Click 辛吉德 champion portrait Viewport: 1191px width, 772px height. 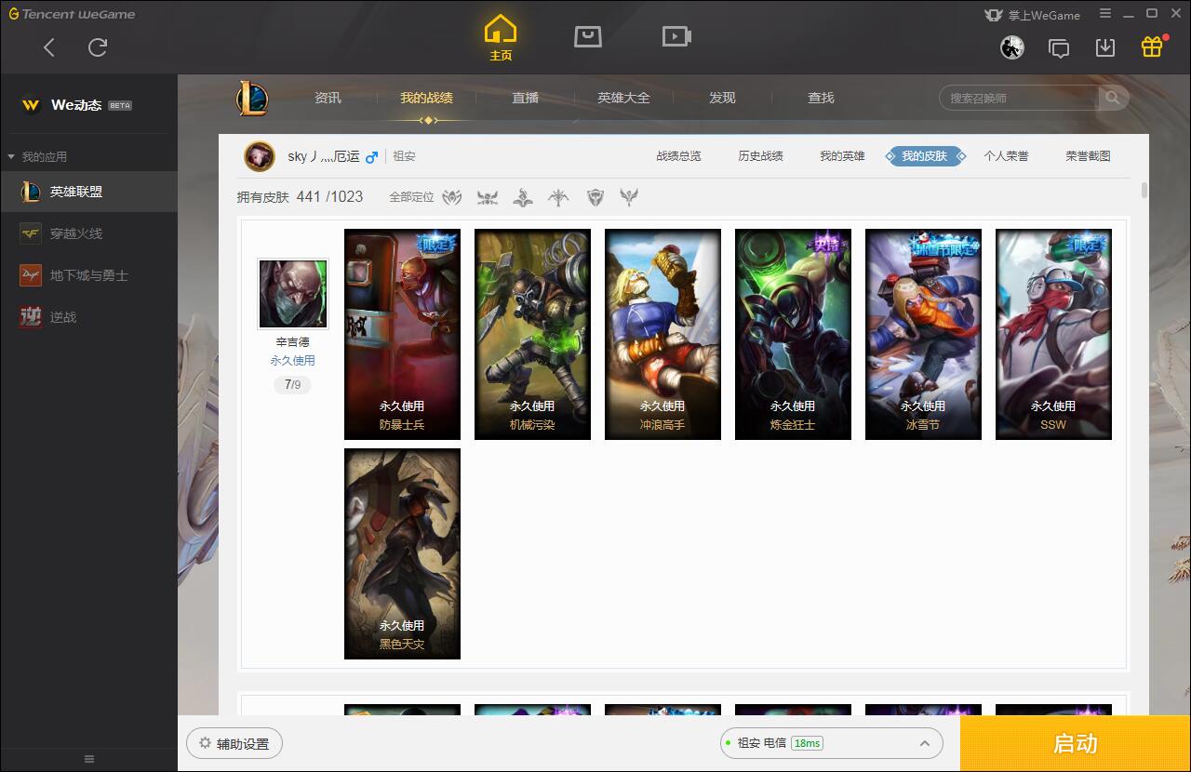pos(293,294)
